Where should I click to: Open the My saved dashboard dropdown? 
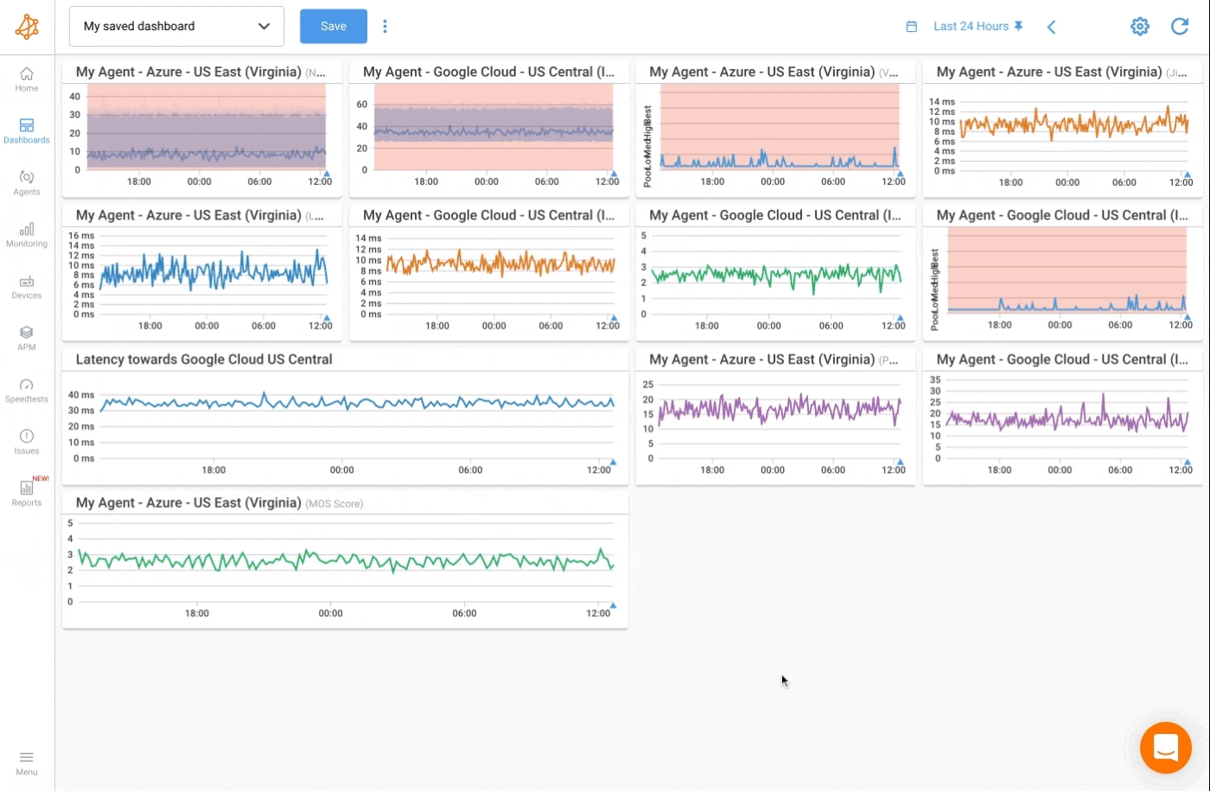(176, 26)
